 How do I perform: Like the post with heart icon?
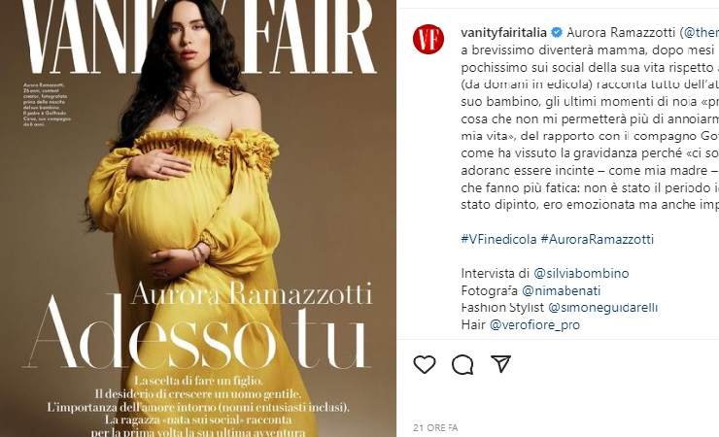point(425,364)
